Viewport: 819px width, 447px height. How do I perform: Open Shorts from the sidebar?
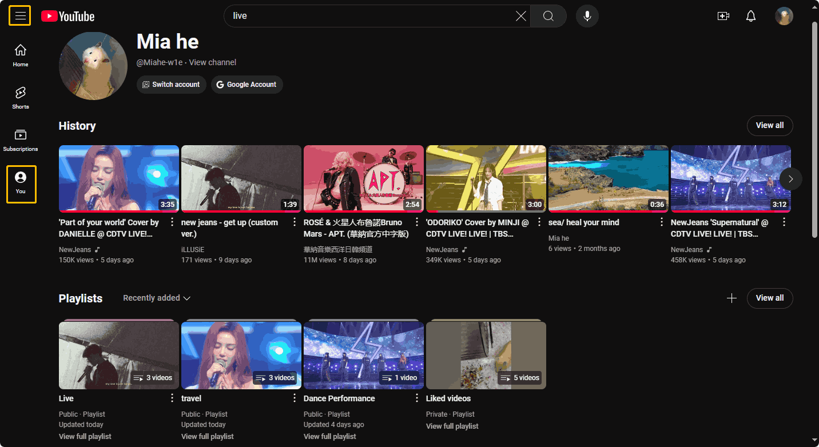tap(21, 97)
